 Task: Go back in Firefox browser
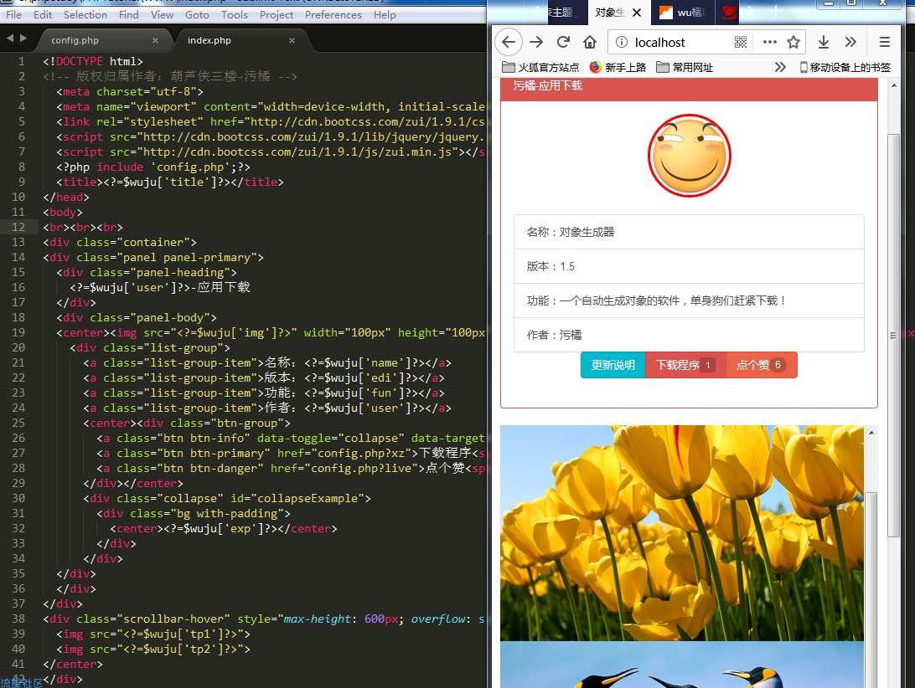coord(509,42)
